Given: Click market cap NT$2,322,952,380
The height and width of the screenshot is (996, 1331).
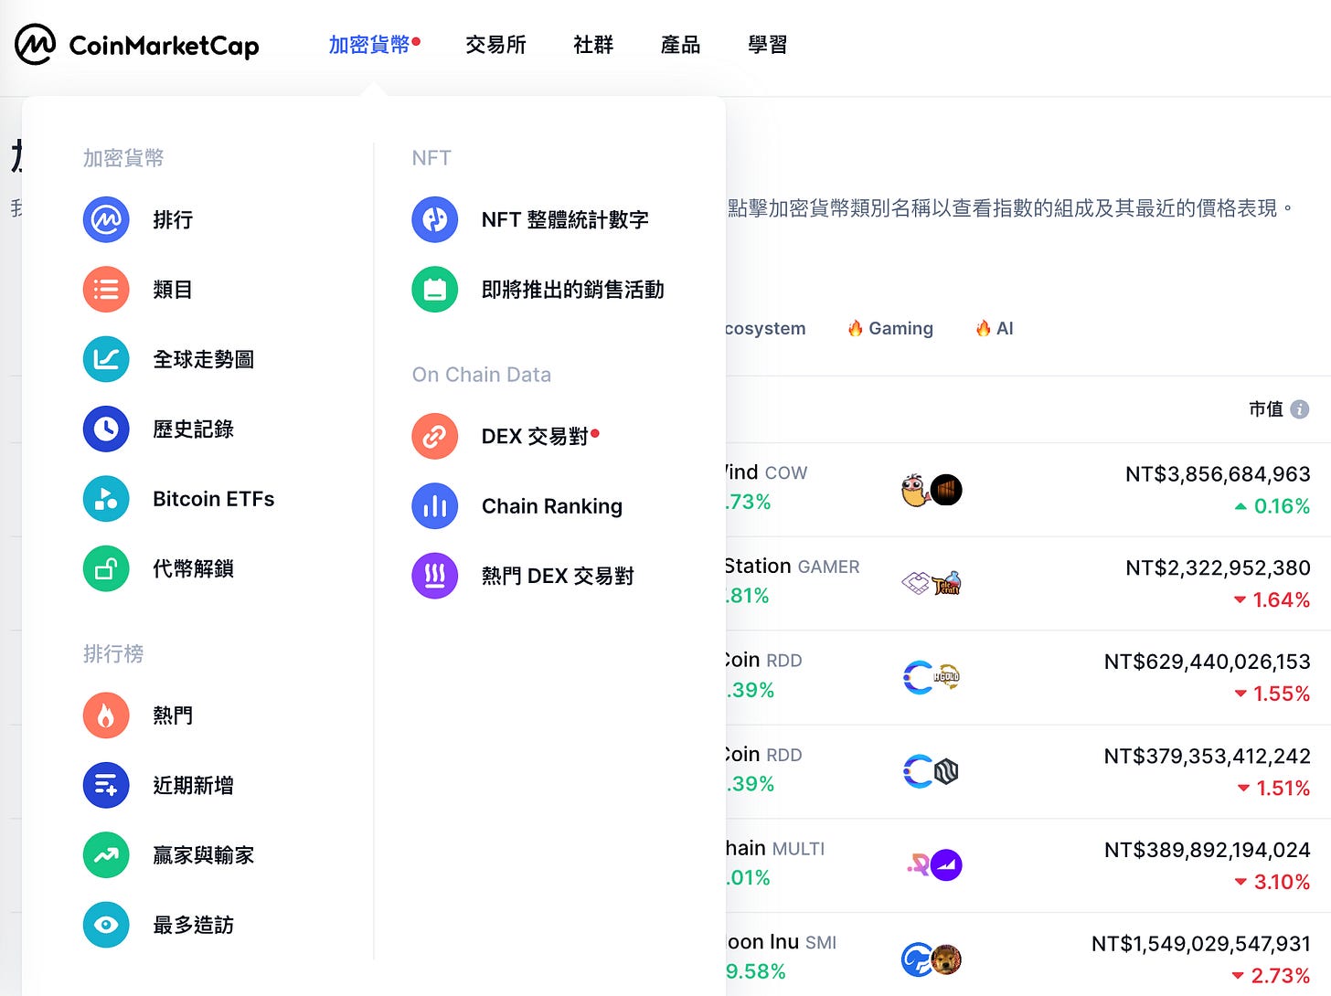Looking at the screenshot, I should (x=1218, y=567).
